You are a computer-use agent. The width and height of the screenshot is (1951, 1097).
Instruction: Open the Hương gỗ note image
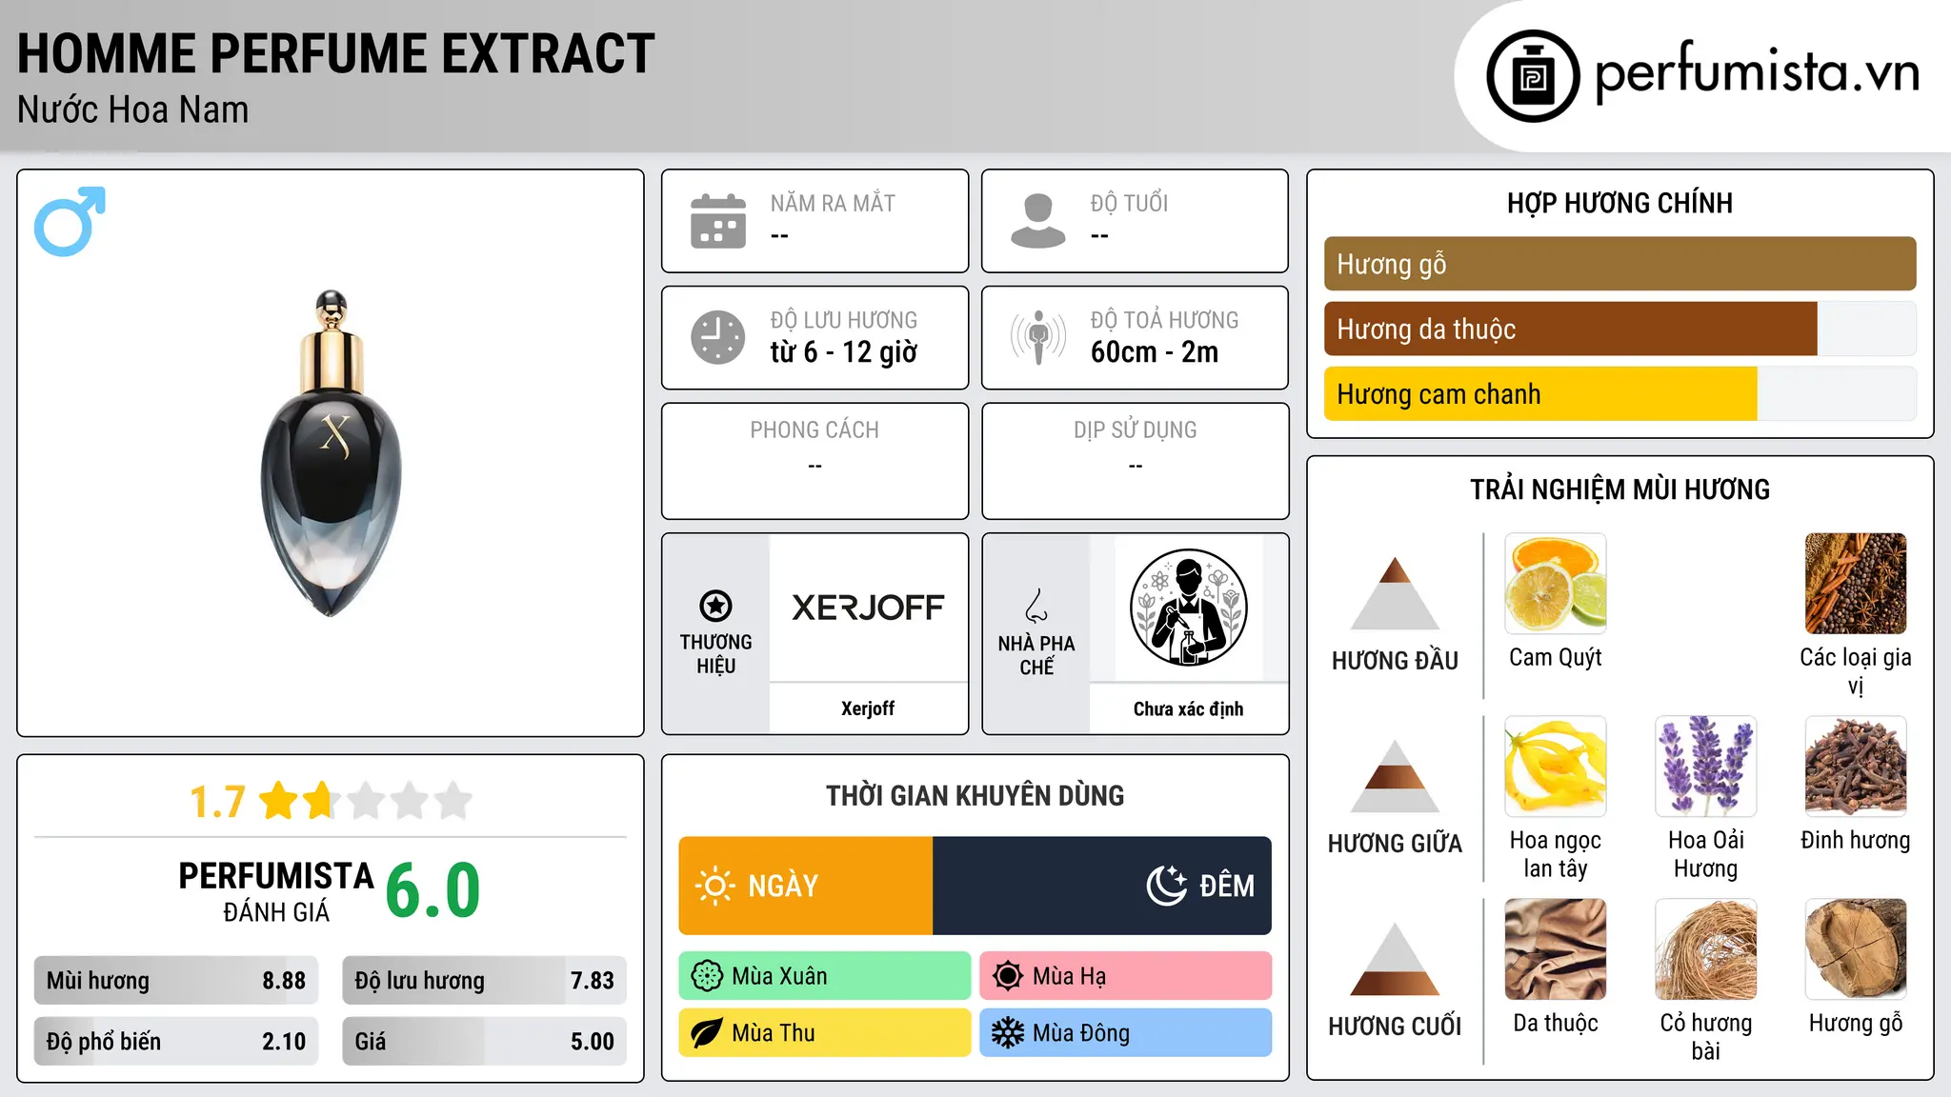[1856, 949]
